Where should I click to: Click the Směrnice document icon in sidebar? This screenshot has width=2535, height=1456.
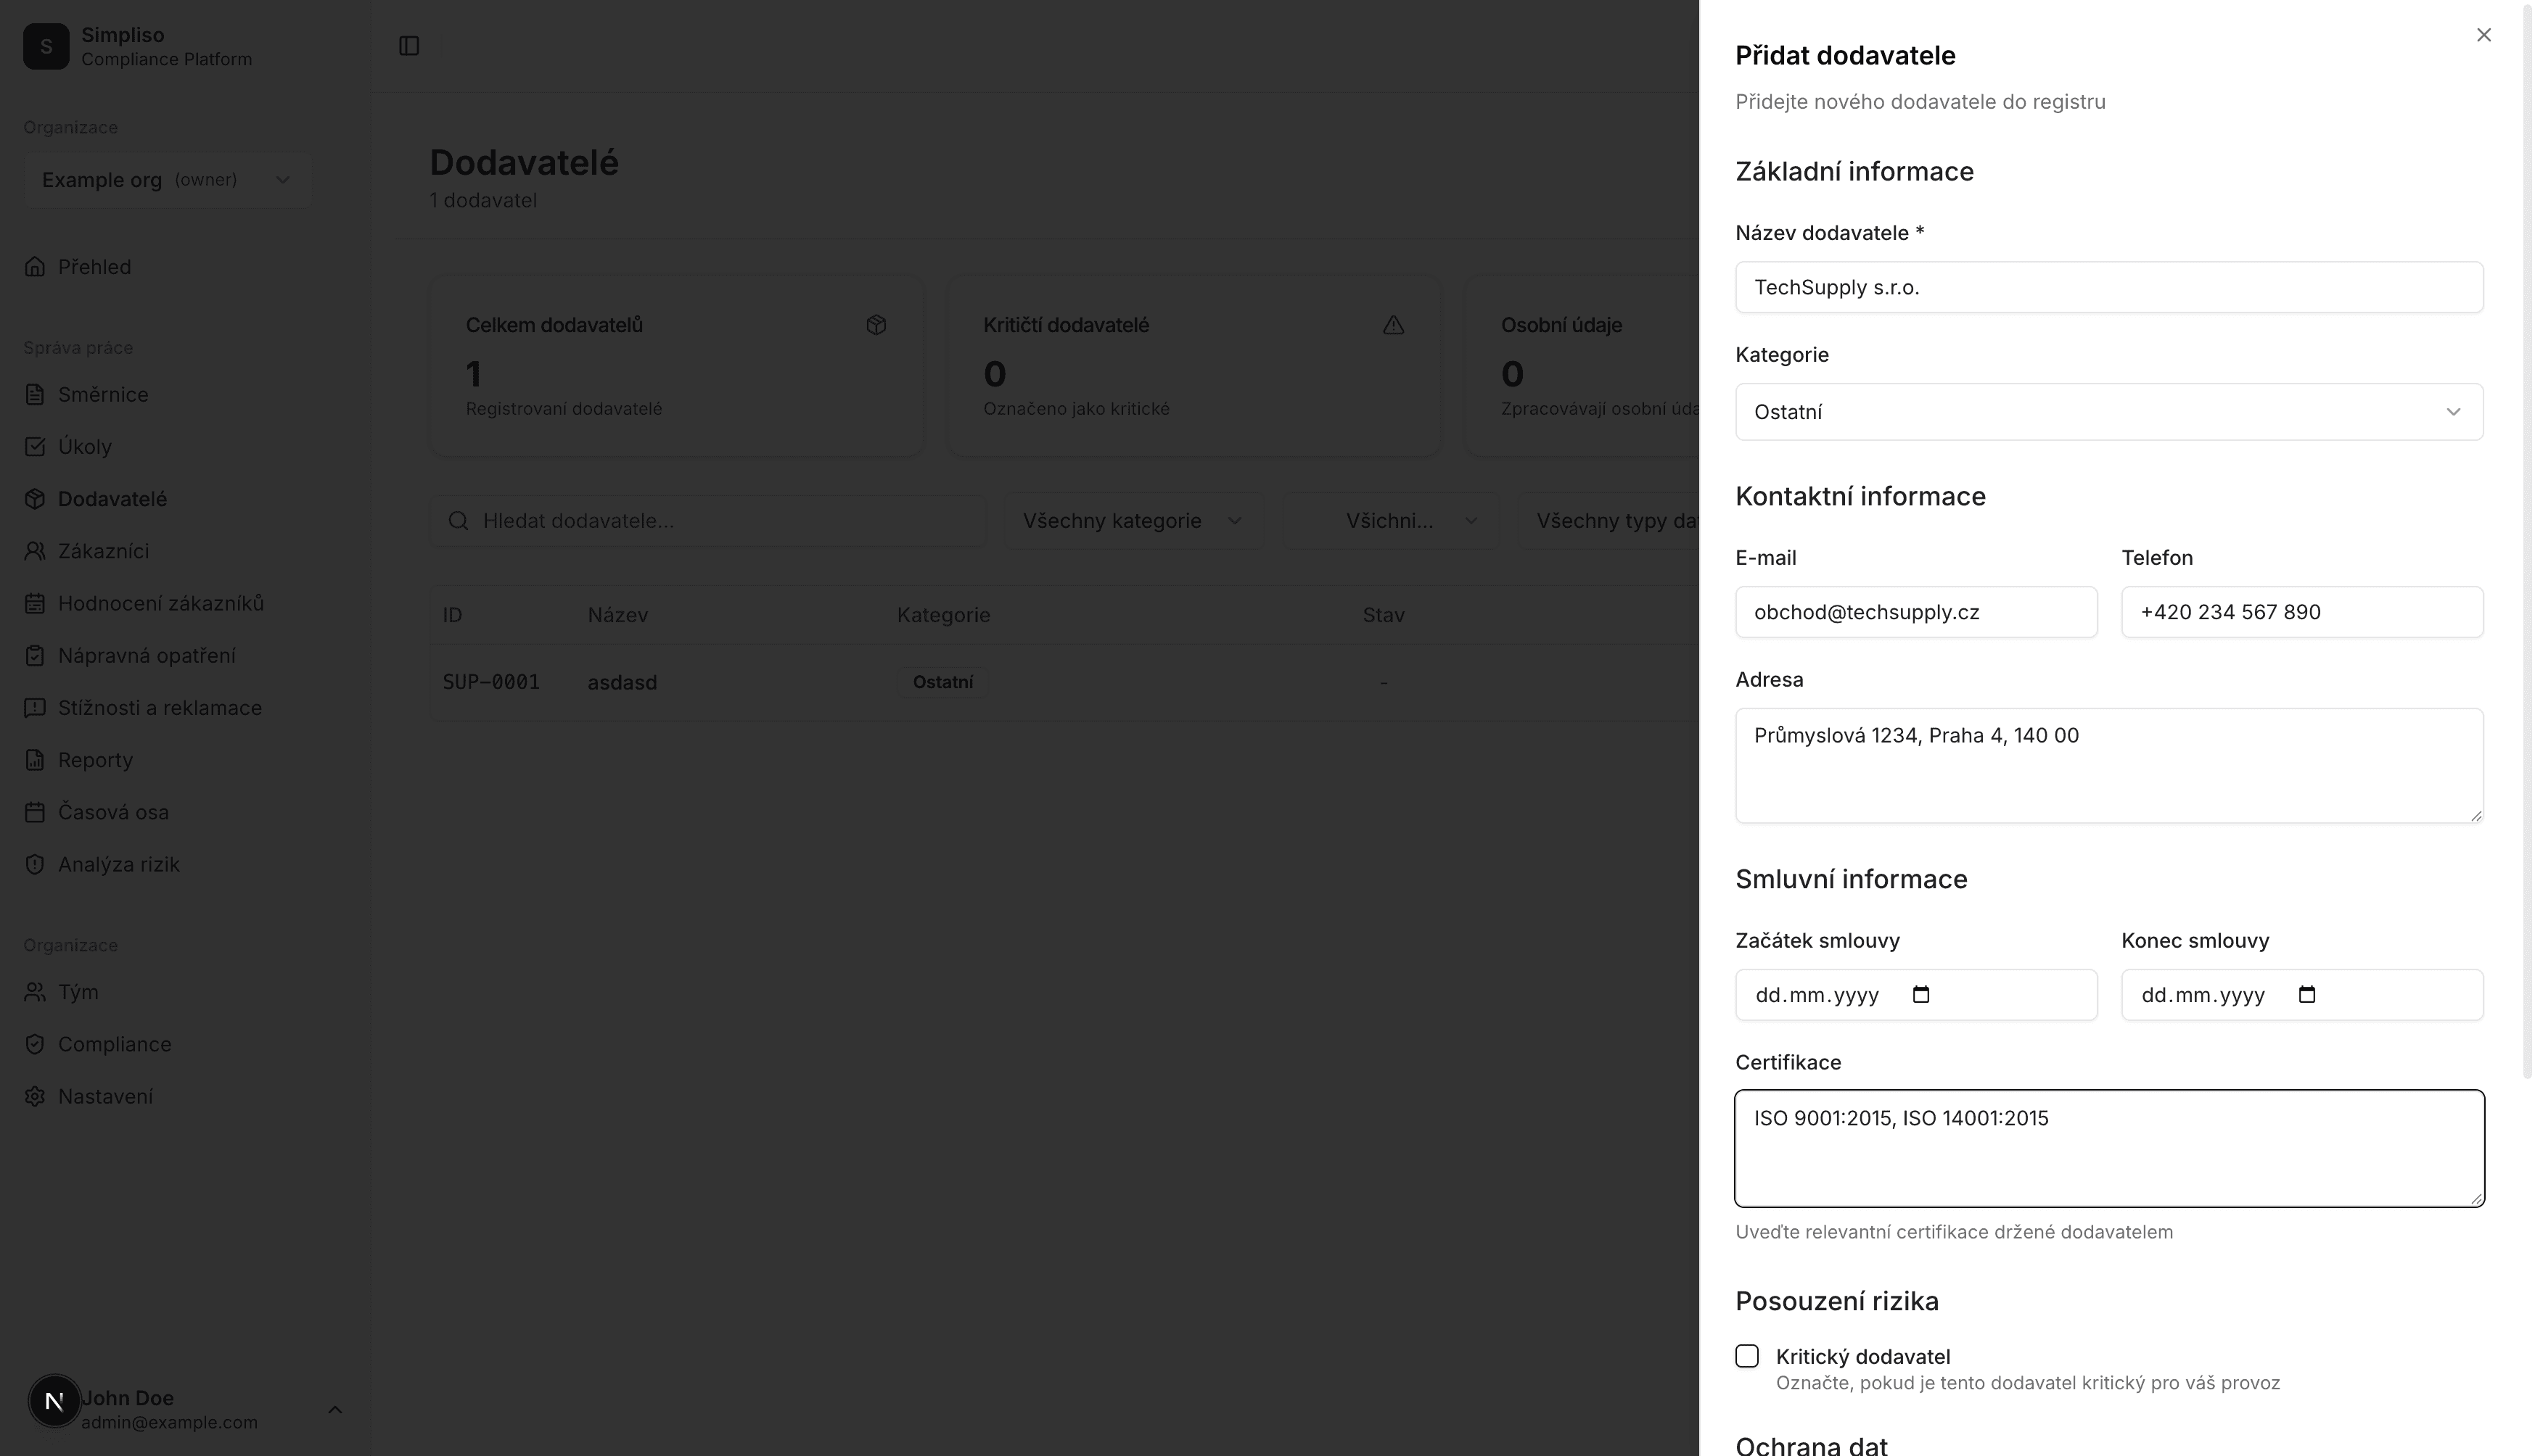35,395
